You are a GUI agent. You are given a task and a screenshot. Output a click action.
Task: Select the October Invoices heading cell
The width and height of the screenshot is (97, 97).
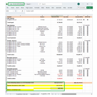(x=20, y=41)
